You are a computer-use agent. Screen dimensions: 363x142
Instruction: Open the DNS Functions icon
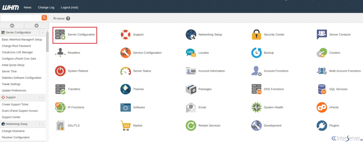click(256, 89)
